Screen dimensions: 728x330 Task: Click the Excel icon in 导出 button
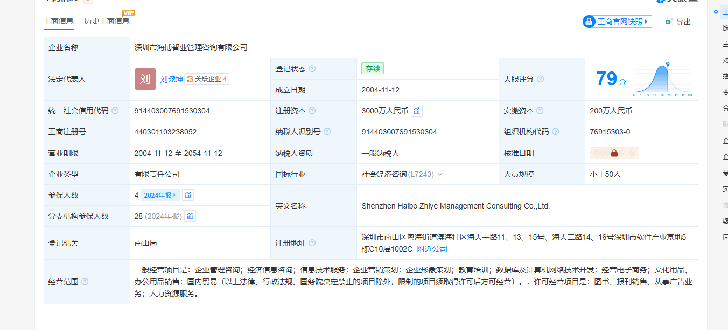point(668,22)
